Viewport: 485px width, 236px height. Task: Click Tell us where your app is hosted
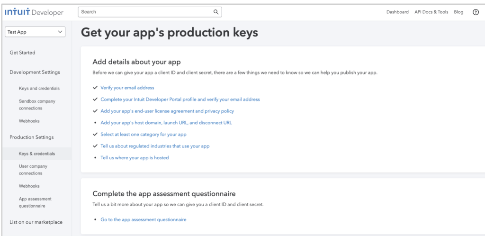(135, 158)
